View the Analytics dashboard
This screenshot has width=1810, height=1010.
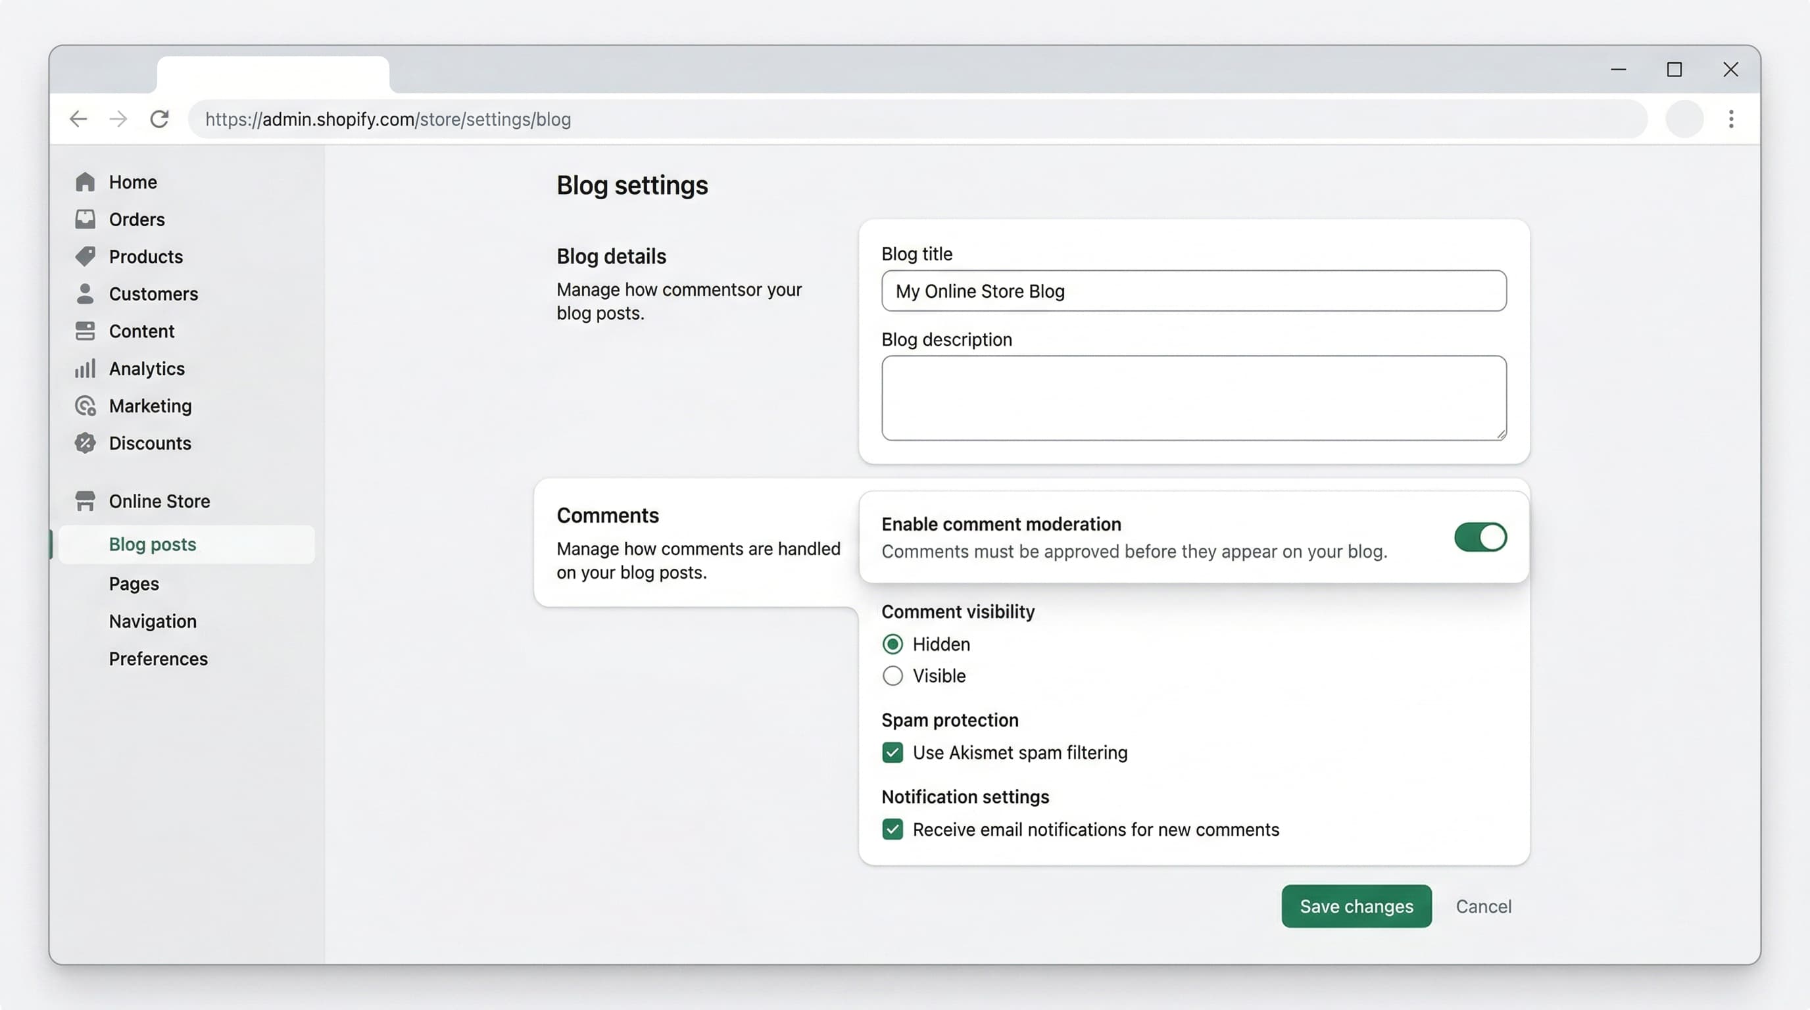147,368
